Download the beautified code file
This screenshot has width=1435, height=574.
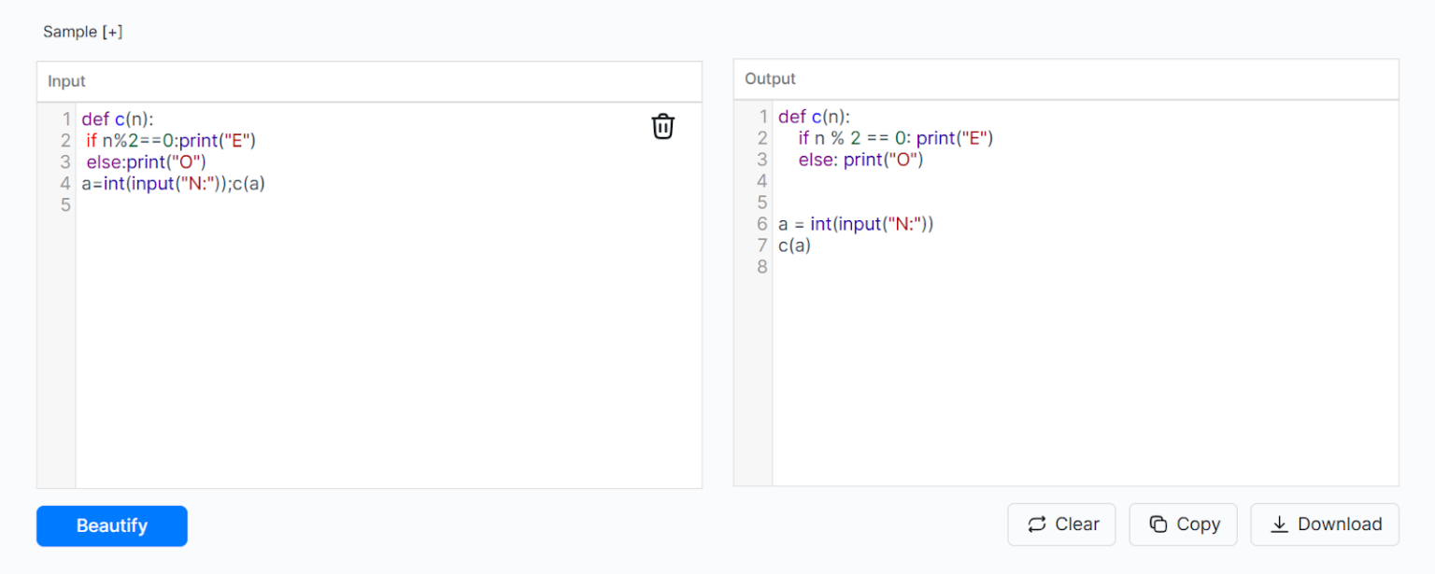pyautogui.click(x=1325, y=524)
